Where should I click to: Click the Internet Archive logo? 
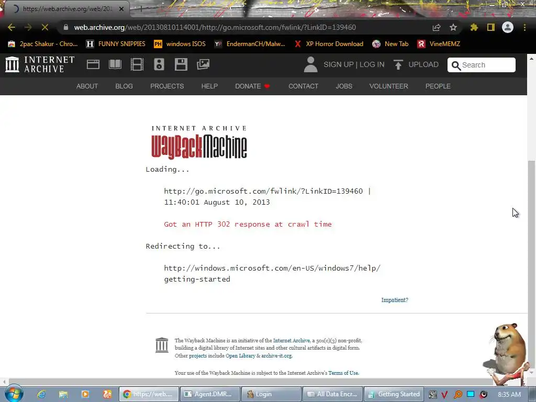(x=40, y=64)
